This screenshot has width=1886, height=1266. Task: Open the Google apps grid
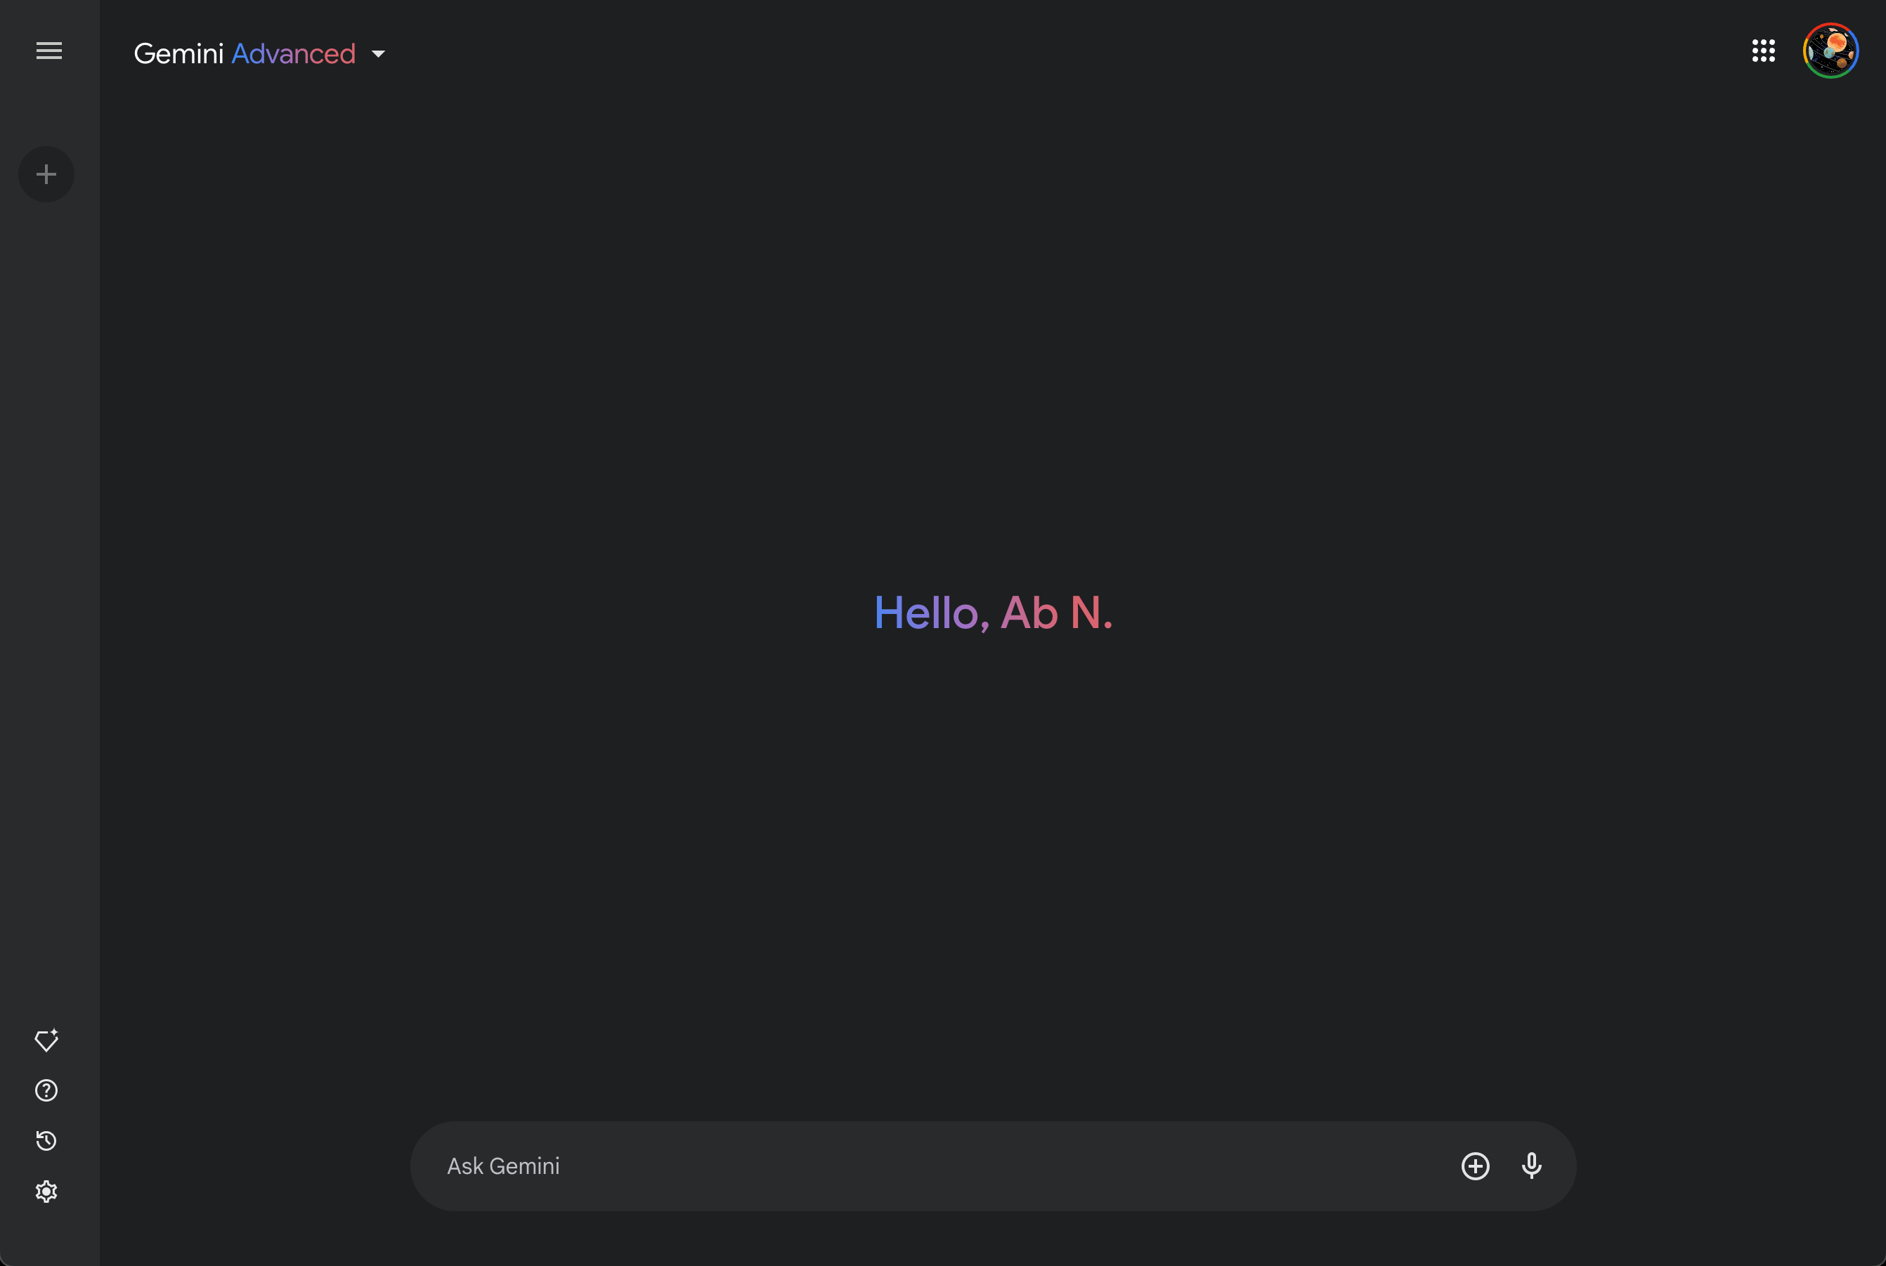pyautogui.click(x=1763, y=51)
